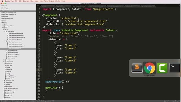Open video-list.component.css in folder tree
Viewport: 181px width, 102px height.
click(15, 43)
